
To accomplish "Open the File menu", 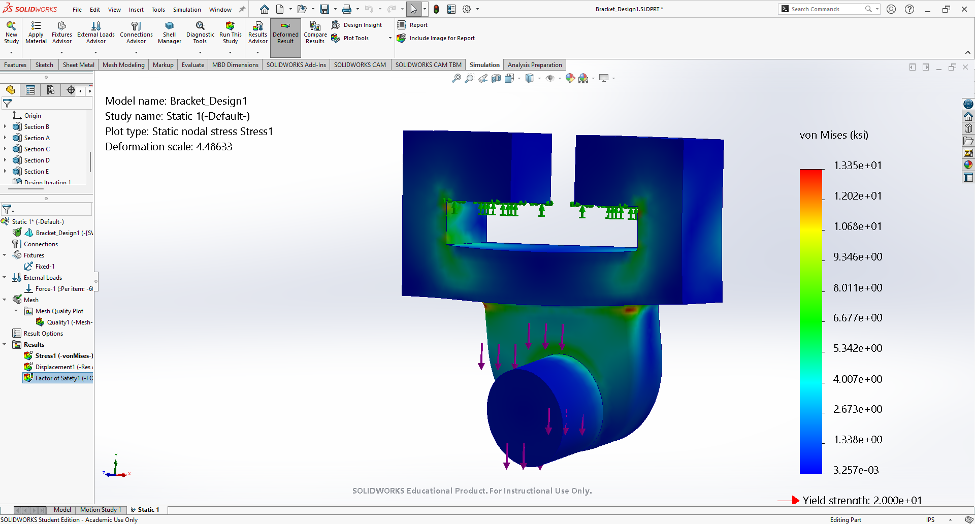I will coord(77,10).
